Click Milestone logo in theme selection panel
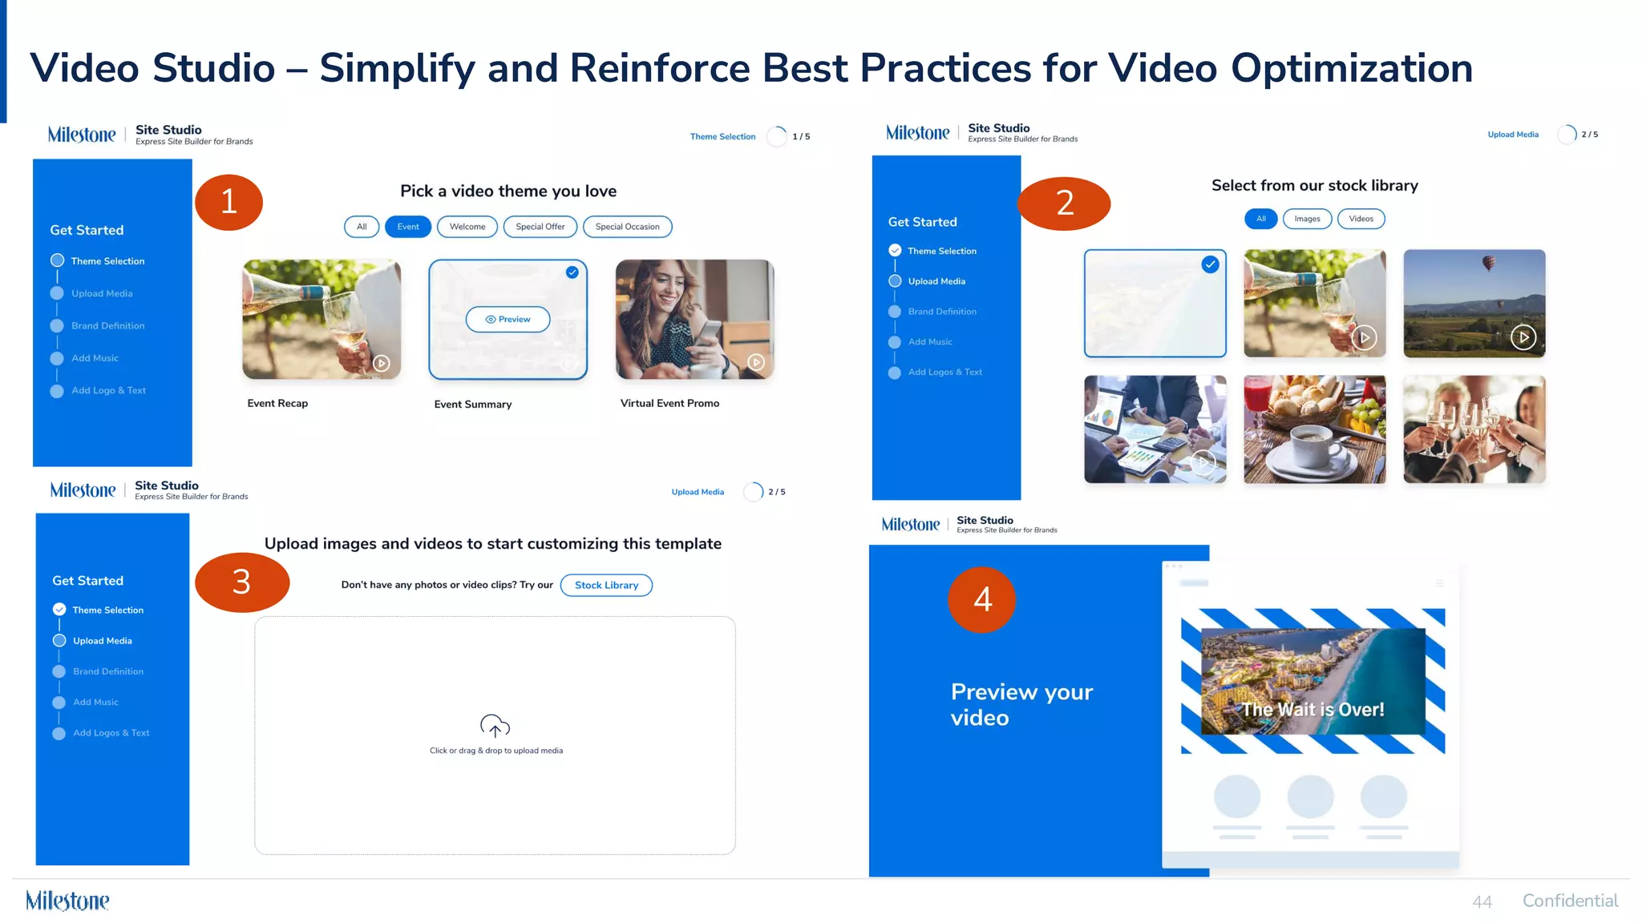This screenshot has width=1642, height=923. [82, 135]
